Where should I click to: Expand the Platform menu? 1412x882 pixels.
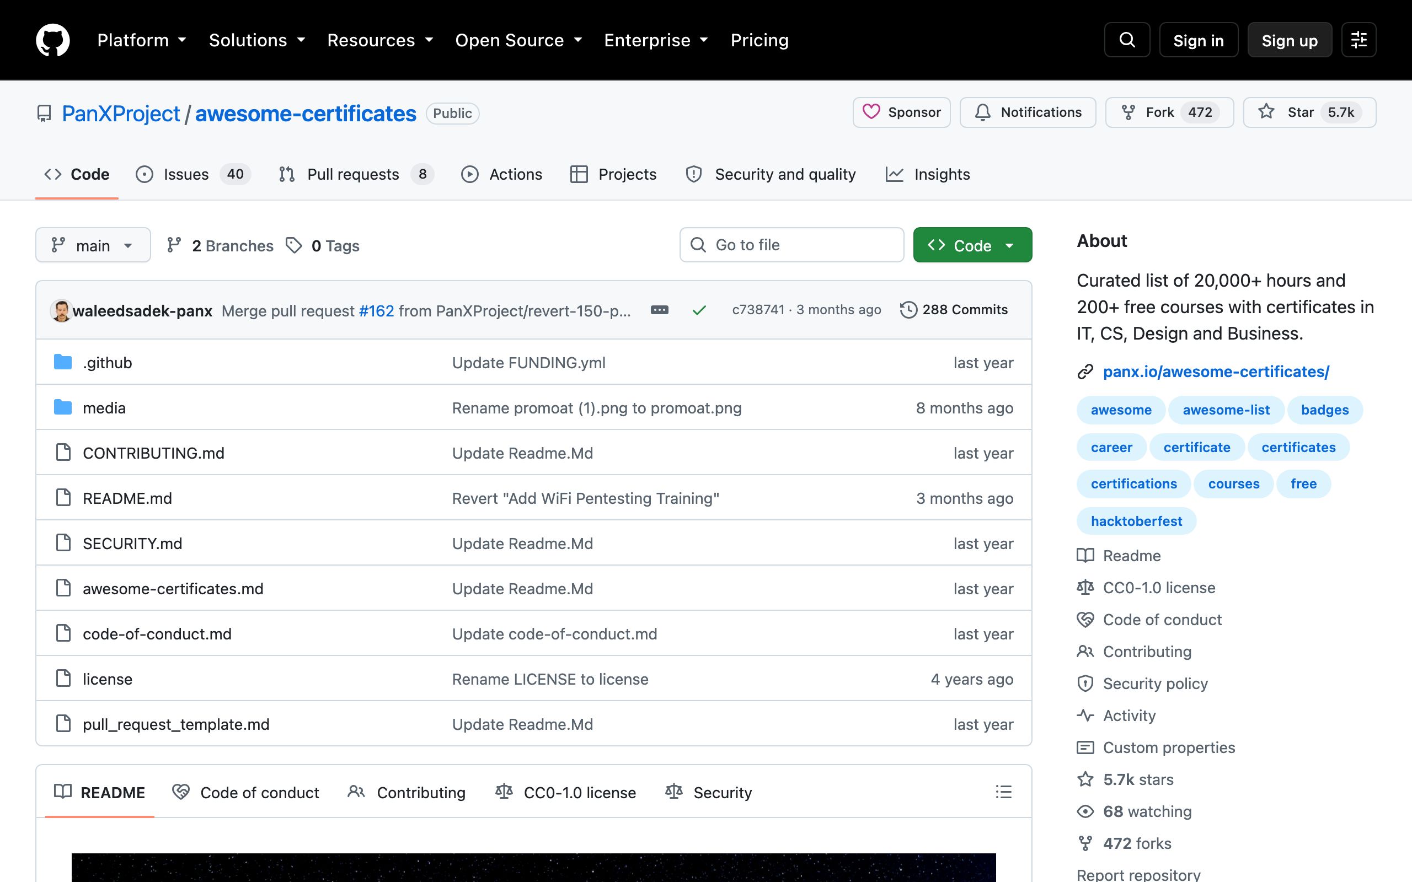(142, 40)
